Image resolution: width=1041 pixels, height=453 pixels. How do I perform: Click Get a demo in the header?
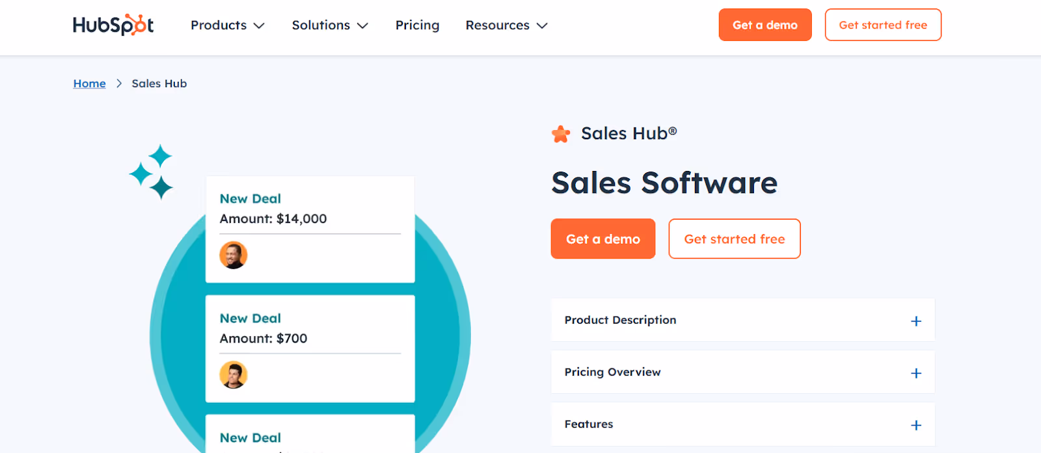point(765,25)
